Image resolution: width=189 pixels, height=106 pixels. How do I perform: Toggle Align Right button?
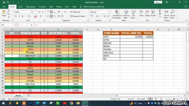[x=55, y=16]
